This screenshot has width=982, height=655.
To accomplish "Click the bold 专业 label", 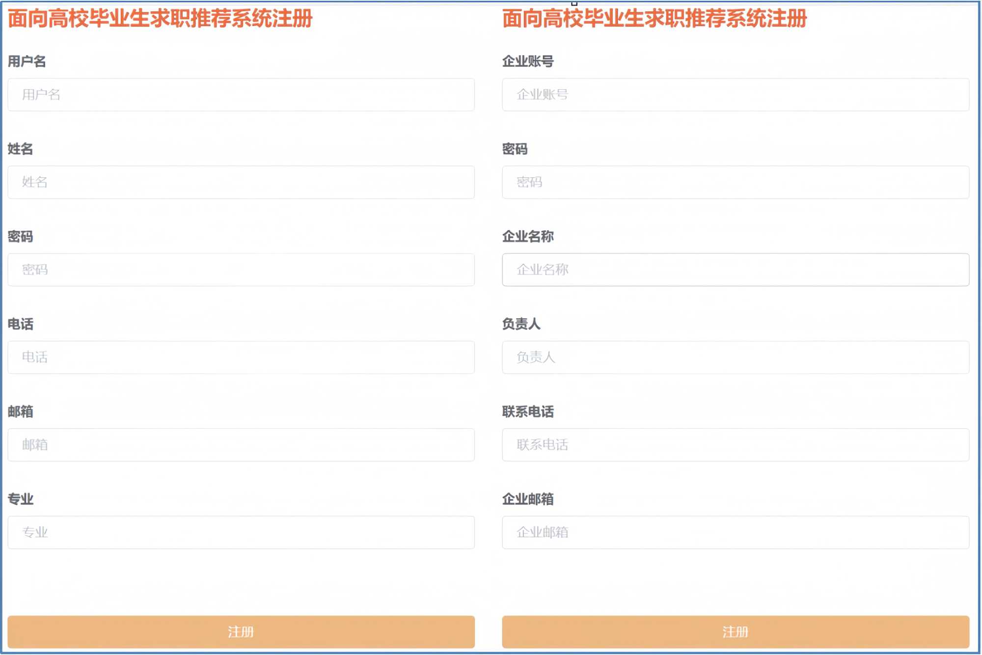I will coord(20,499).
